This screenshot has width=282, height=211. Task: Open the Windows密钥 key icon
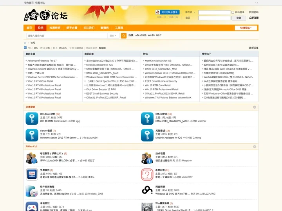tap(32, 119)
